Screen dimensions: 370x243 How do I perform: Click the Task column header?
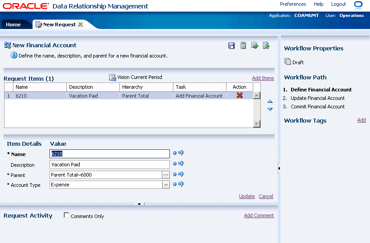coord(200,87)
